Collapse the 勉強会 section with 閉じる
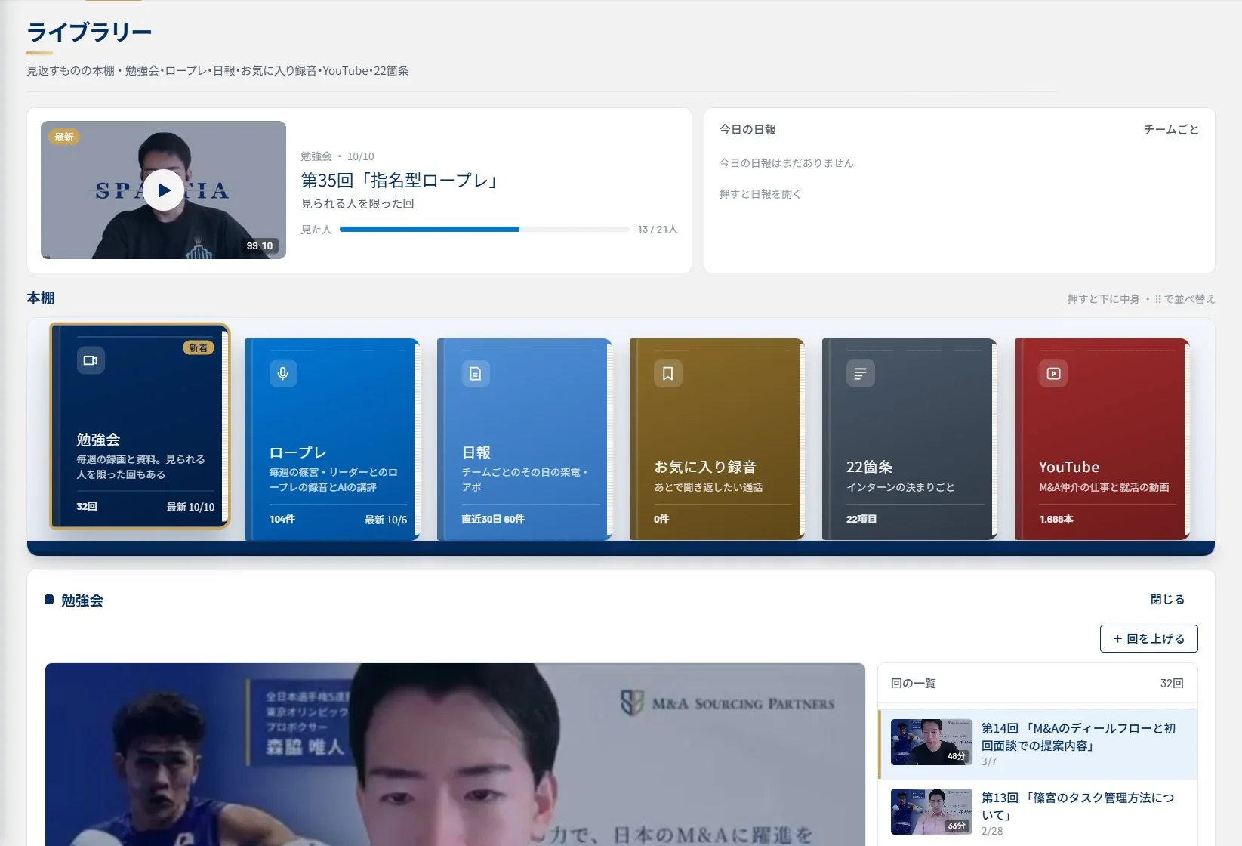 [x=1167, y=600]
